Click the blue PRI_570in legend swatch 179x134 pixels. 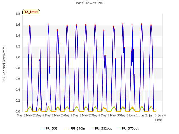click(67, 129)
